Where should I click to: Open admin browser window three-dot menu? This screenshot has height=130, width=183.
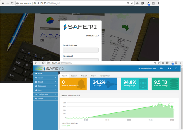[x=180, y=63]
